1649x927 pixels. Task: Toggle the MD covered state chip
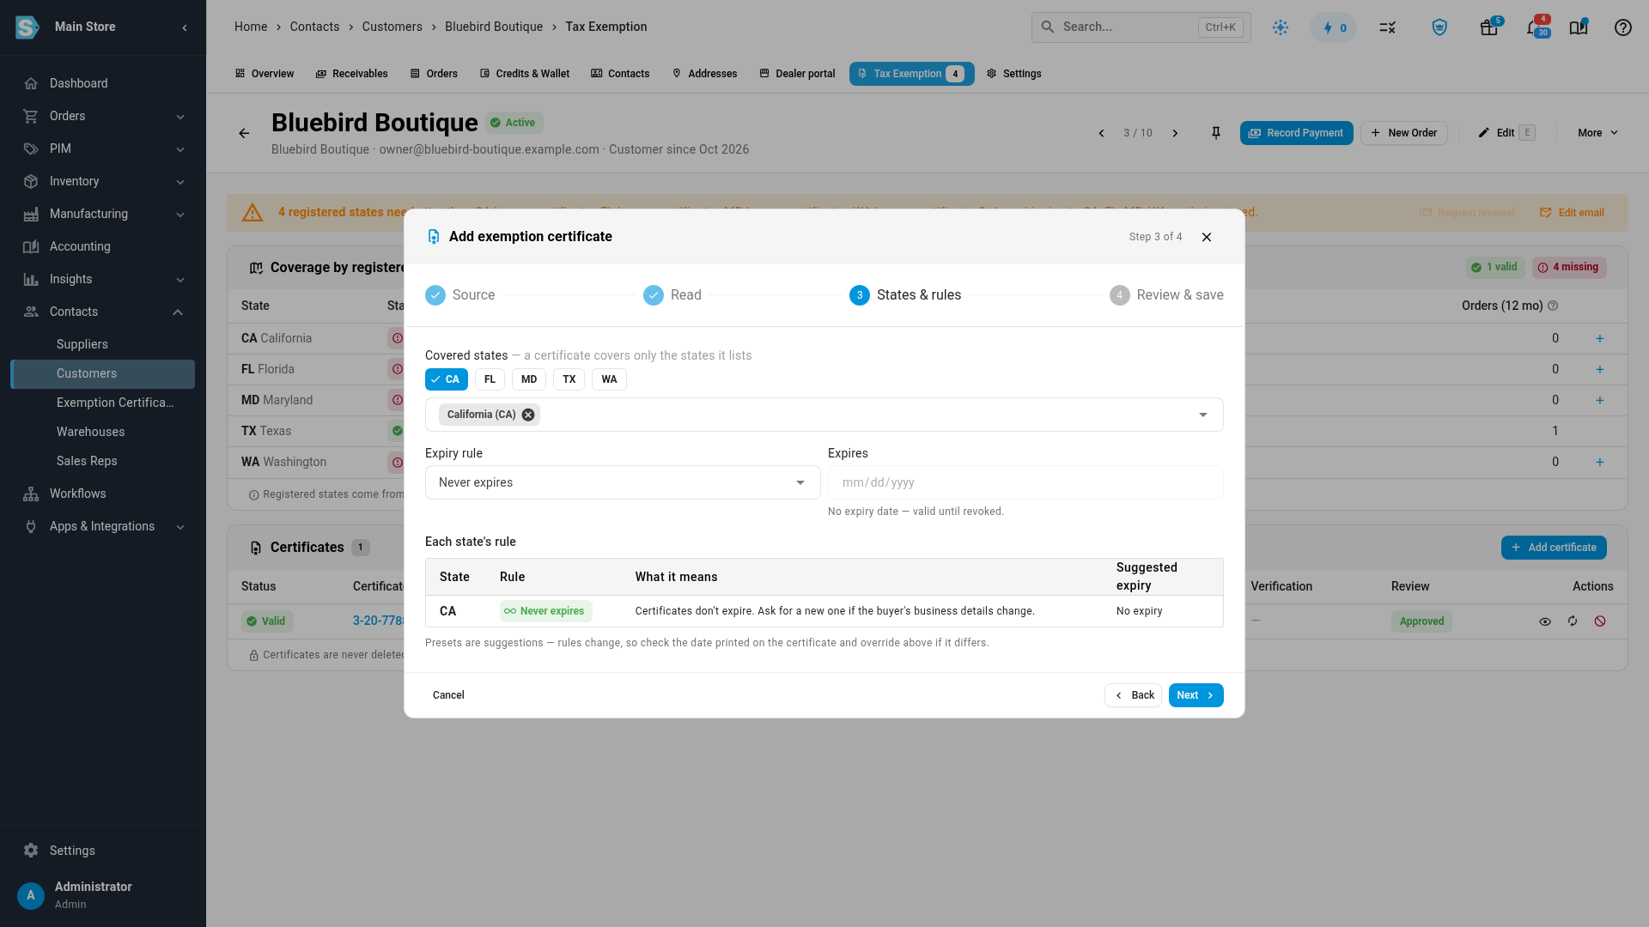tap(529, 379)
